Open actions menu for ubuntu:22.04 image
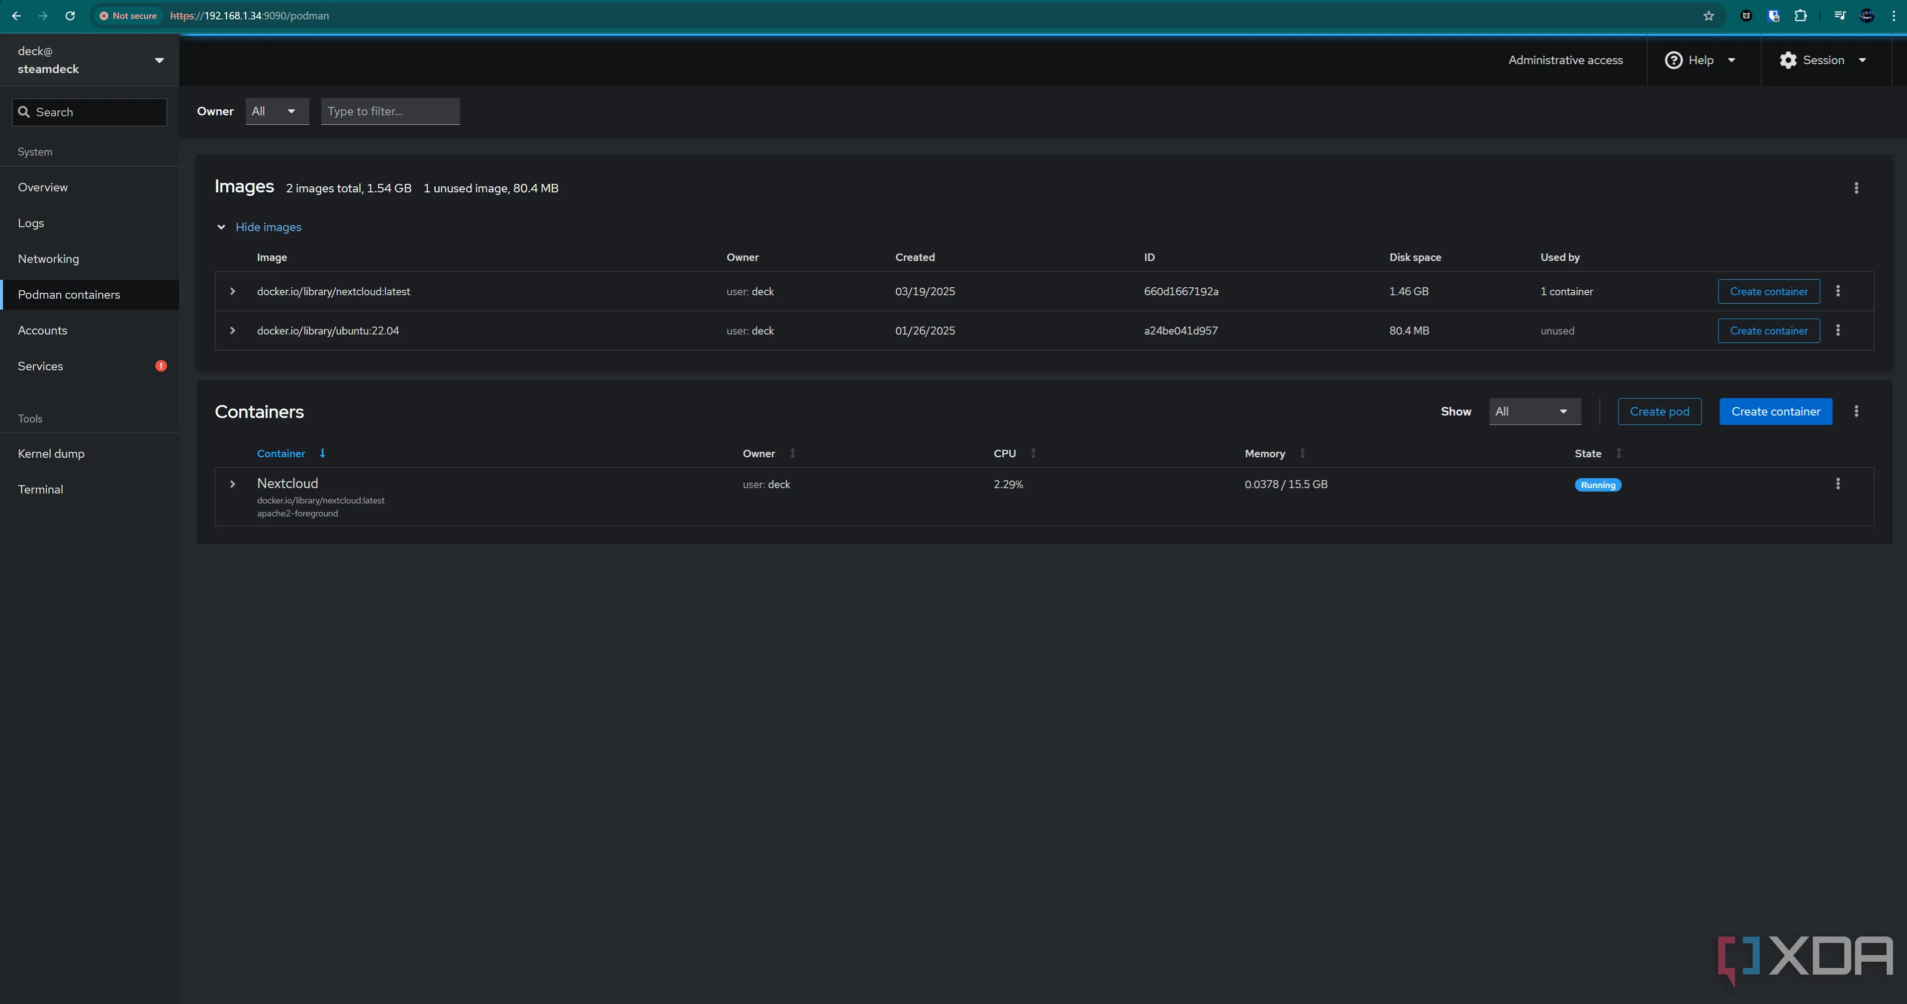Image resolution: width=1907 pixels, height=1004 pixels. tap(1837, 330)
